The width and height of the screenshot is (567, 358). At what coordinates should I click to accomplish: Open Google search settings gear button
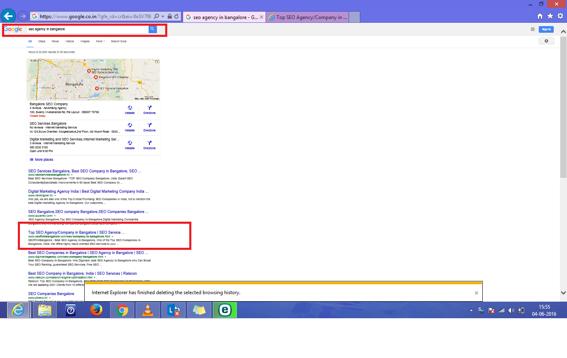tap(546, 41)
